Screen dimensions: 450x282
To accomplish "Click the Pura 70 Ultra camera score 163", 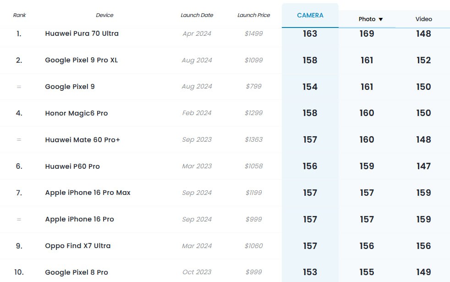I will coord(310,33).
